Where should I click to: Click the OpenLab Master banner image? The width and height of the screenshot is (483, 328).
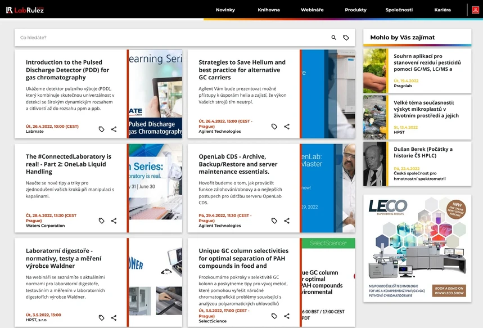[328, 188]
